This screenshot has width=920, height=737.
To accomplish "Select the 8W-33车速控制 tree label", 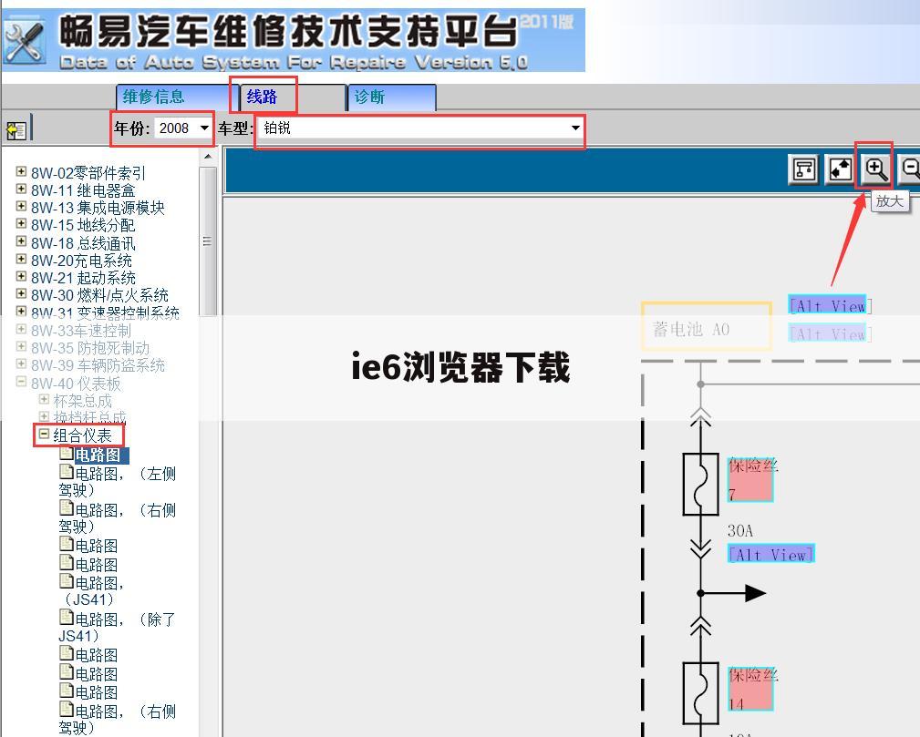I will pos(81,331).
